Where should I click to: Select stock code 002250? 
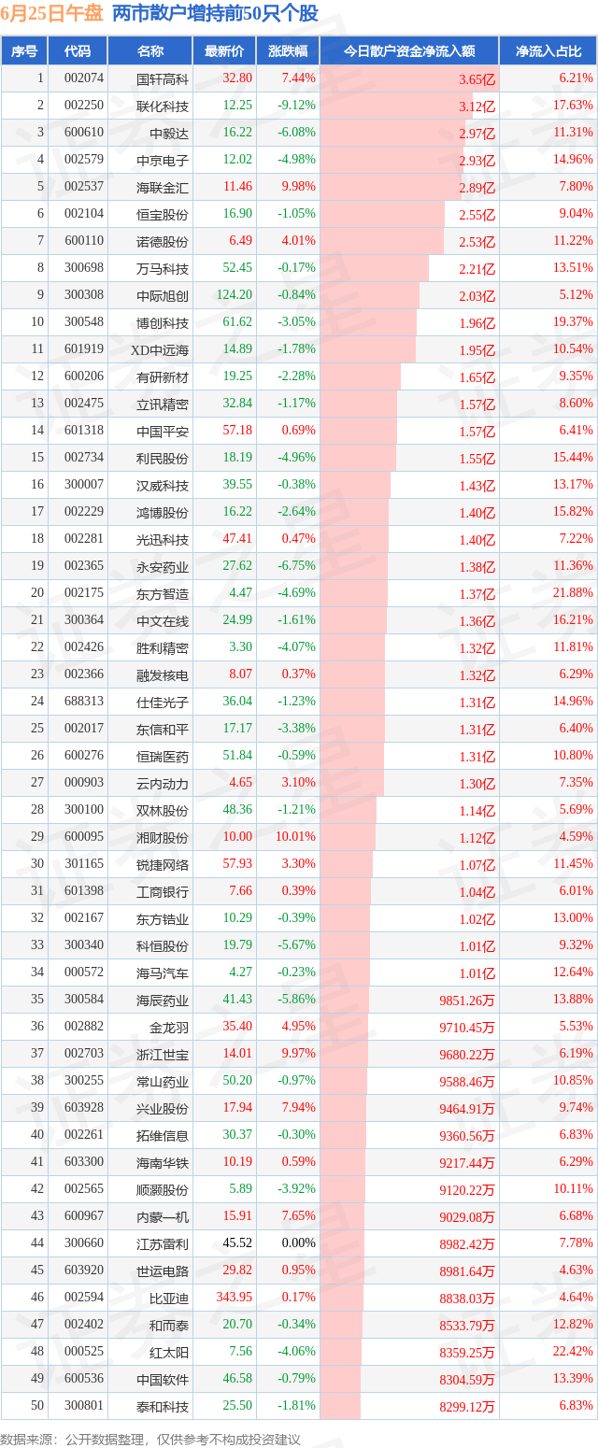pos(84,106)
